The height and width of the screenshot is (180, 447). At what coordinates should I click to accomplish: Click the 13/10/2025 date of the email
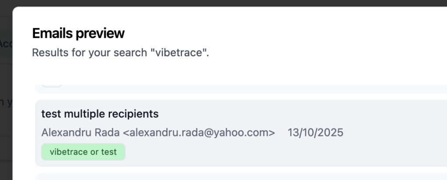coord(315,132)
